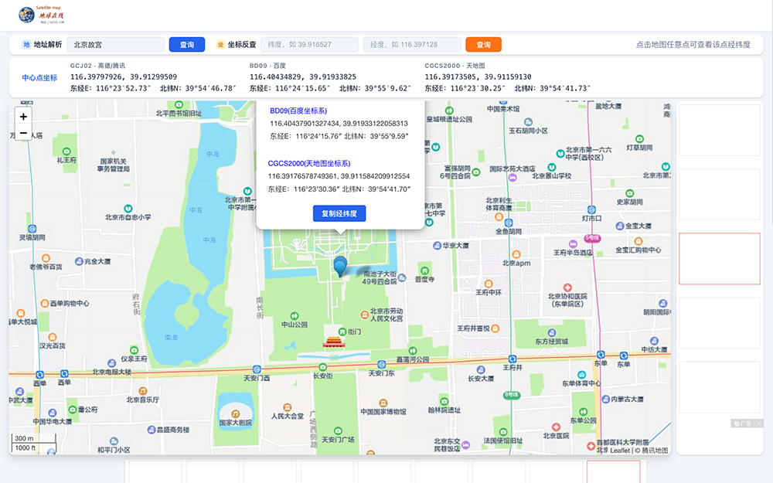
Task: Zoom in the map with plus button
Action: point(23,117)
